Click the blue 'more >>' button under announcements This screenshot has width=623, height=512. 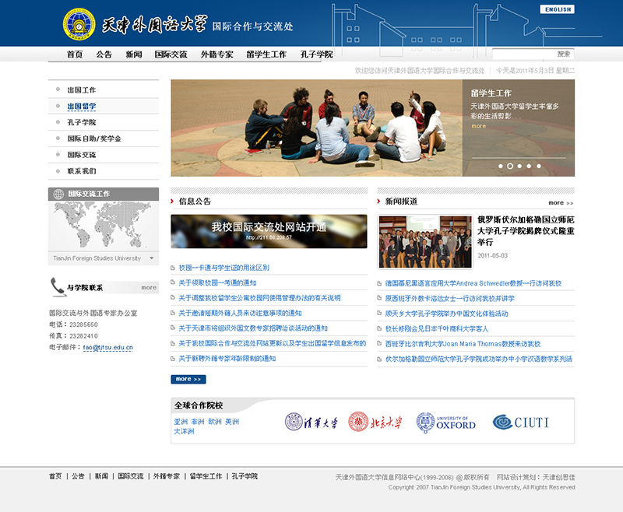click(188, 379)
